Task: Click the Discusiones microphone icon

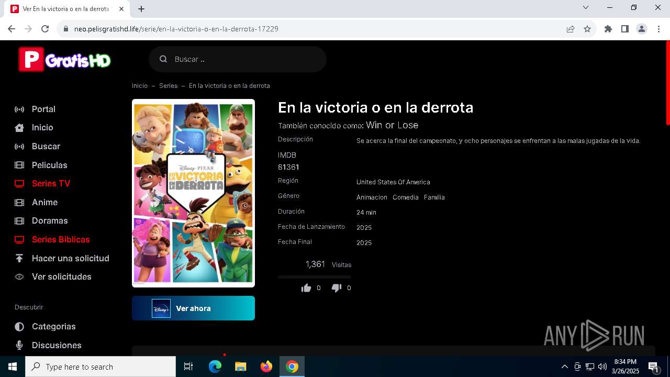Action: 19,346
